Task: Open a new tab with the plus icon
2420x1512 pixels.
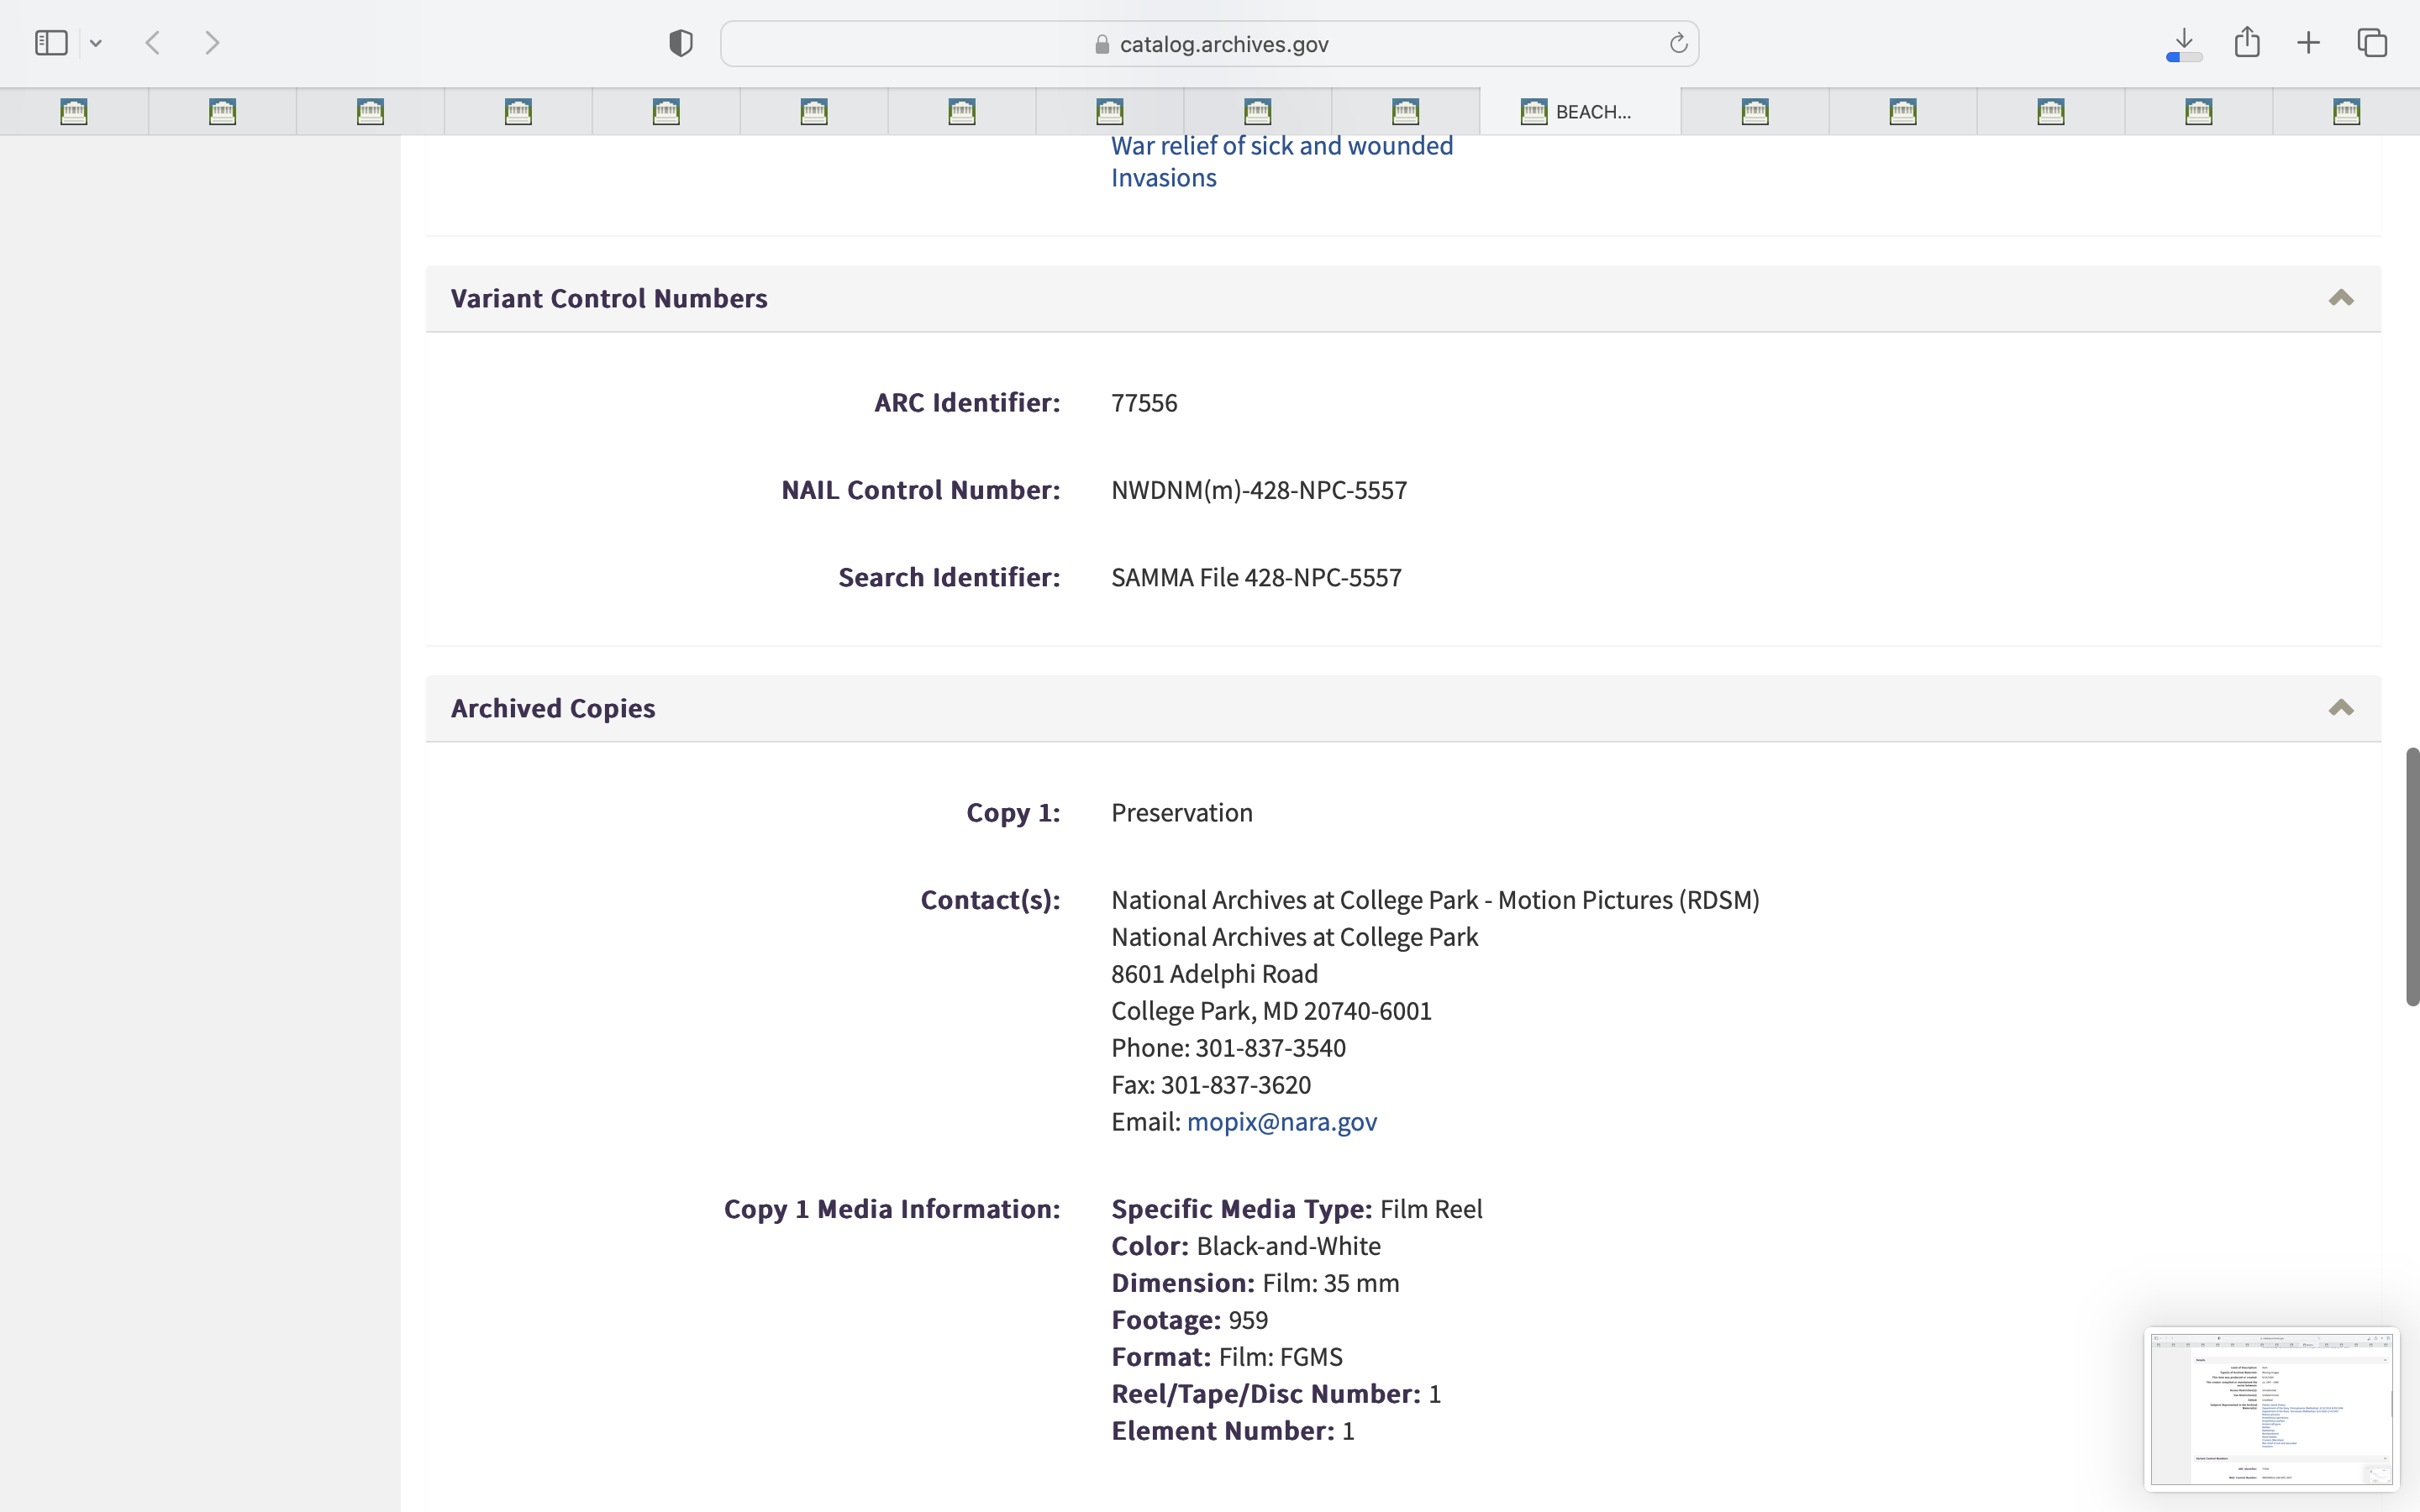Action: (x=2308, y=43)
